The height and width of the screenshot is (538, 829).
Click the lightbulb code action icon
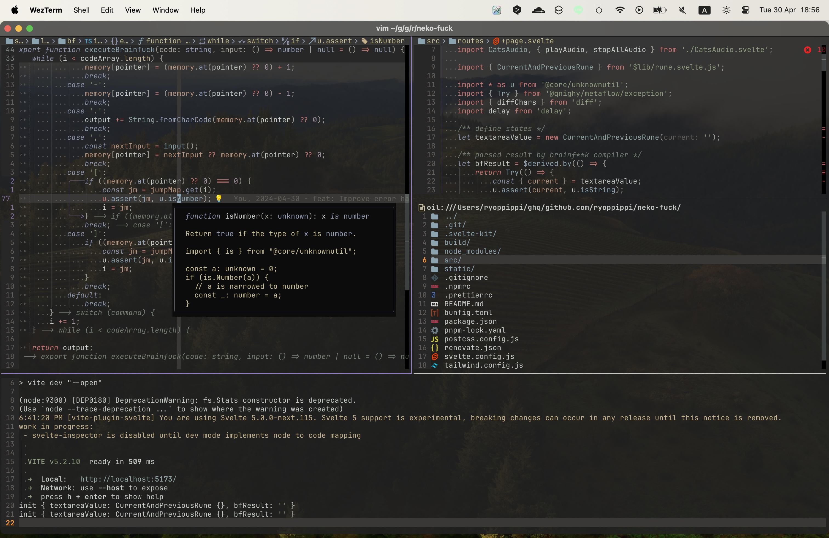tap(219, 198)
